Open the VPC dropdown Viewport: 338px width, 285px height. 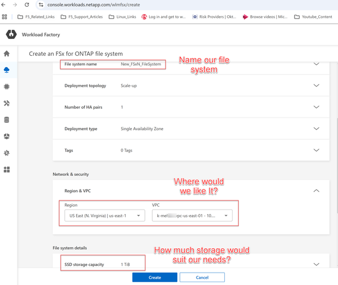(x=192, y=216)
